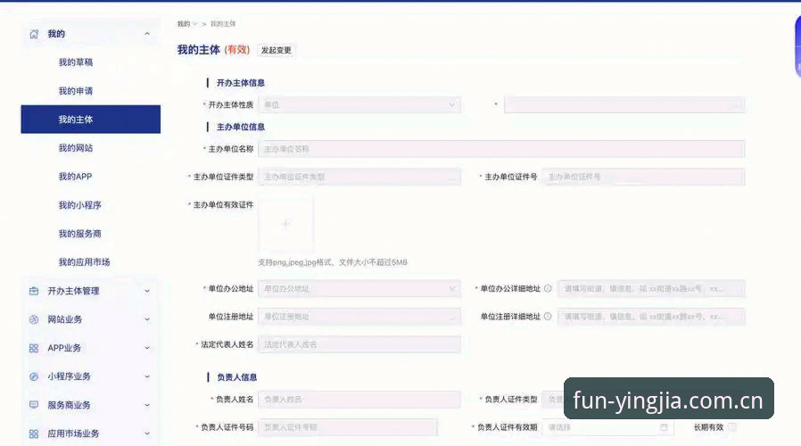Click the 主办单位名称 input field
The height and width of the screenshot is (446, 801).
click(x=501, y=149)
